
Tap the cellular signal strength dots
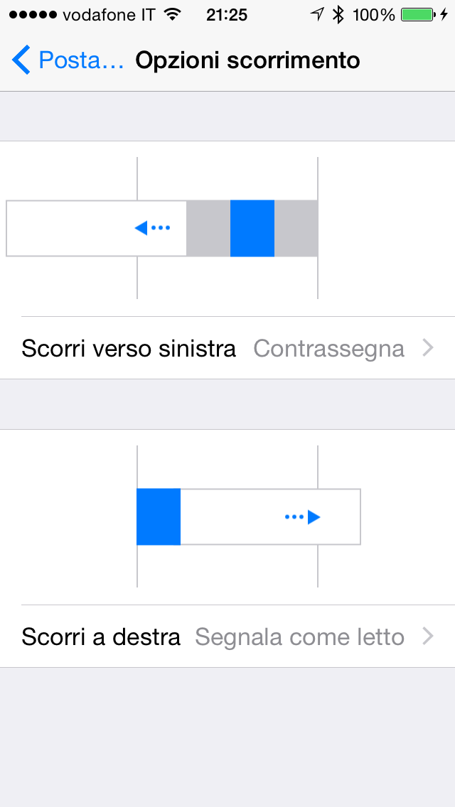click(x=32, y=14)
